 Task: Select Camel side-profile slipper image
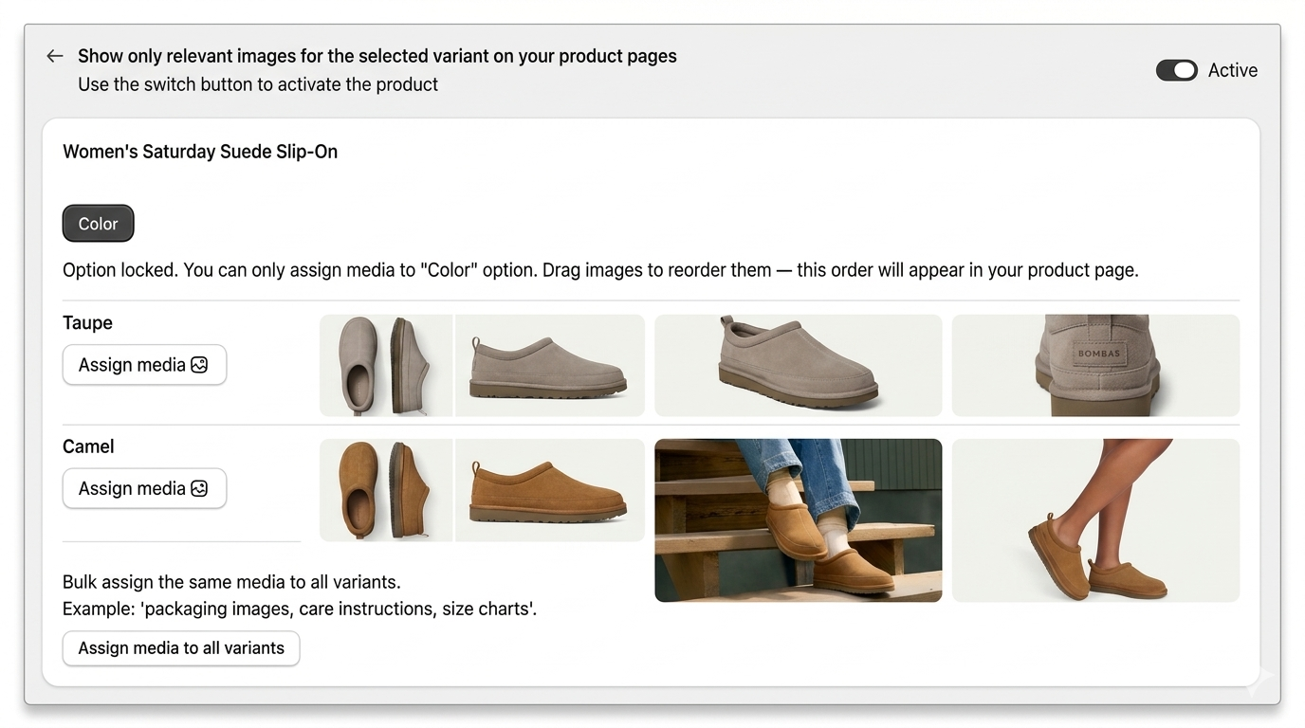point(550,490)
